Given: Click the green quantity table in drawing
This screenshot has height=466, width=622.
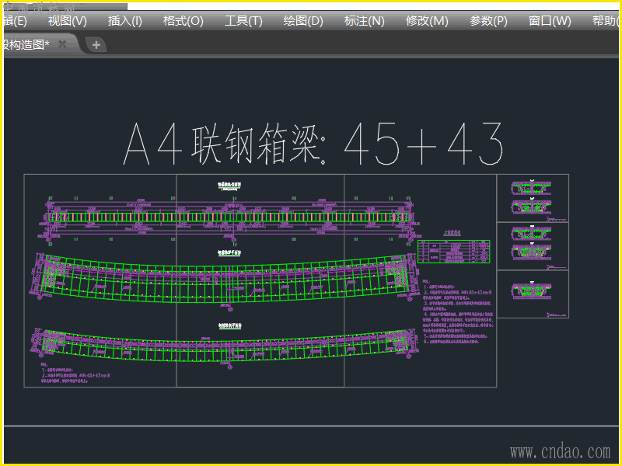Looking at the screenshot, I should (454, 252).
